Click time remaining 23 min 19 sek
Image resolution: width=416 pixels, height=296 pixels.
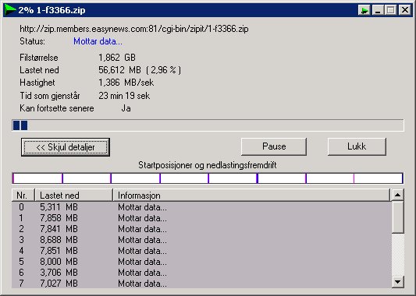click(x=124, y=96)
